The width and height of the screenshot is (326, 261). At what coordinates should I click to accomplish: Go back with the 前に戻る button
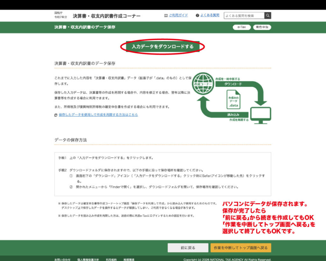point(188,248)
